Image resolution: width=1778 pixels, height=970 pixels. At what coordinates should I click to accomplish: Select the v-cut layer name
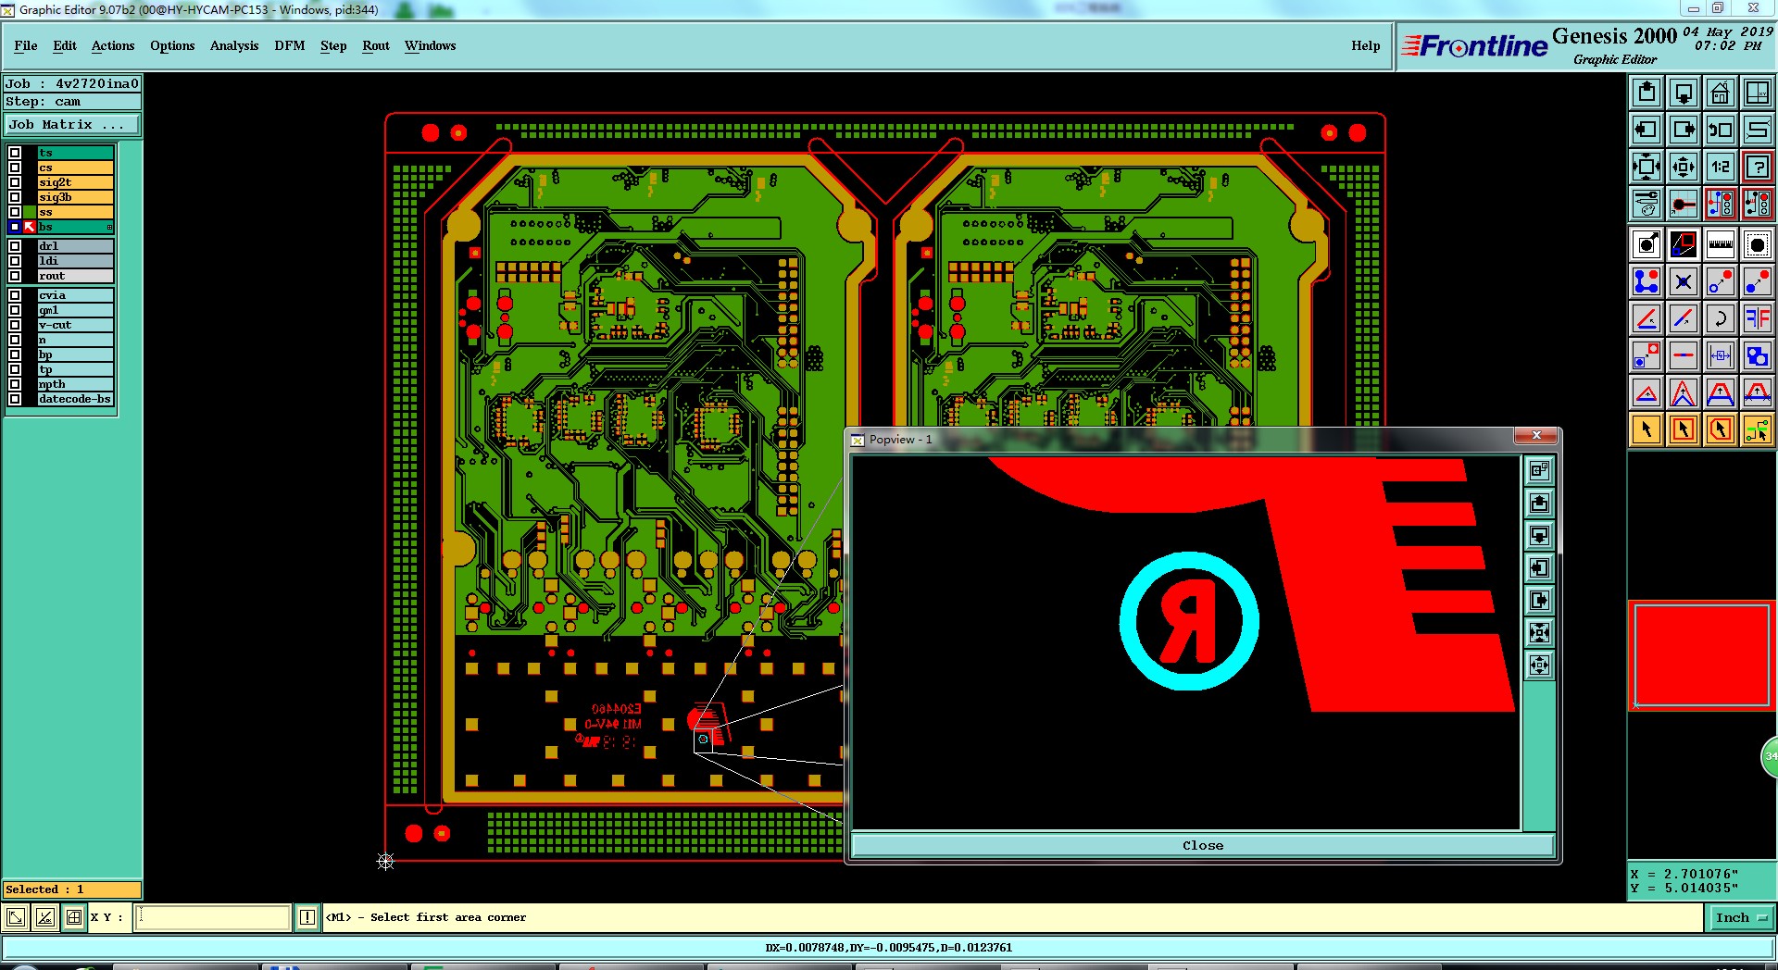[75, 325]
